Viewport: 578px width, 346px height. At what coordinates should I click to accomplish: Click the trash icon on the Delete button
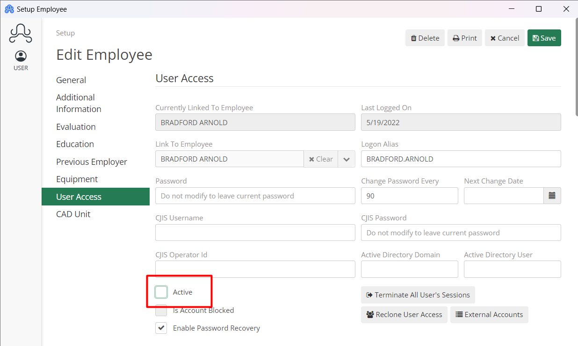coord(414,38)
